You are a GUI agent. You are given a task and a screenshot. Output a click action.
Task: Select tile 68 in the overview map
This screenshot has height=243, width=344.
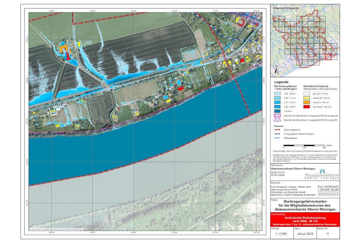[x=322, y=19]
